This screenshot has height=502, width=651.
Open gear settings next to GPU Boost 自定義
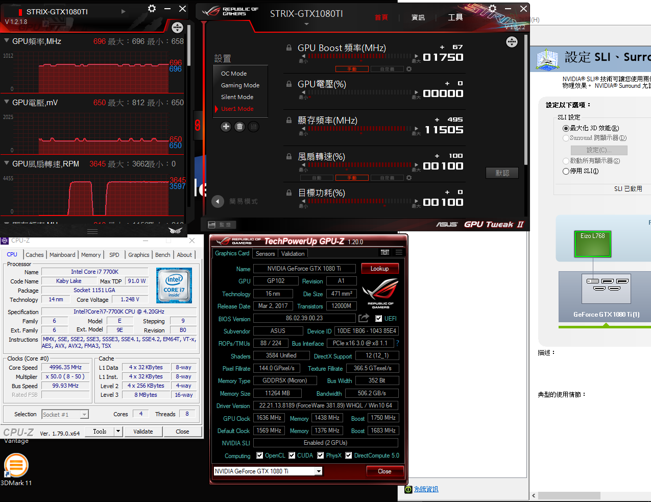(409, 69)
